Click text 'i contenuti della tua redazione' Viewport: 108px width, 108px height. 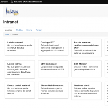click(16, 49)
